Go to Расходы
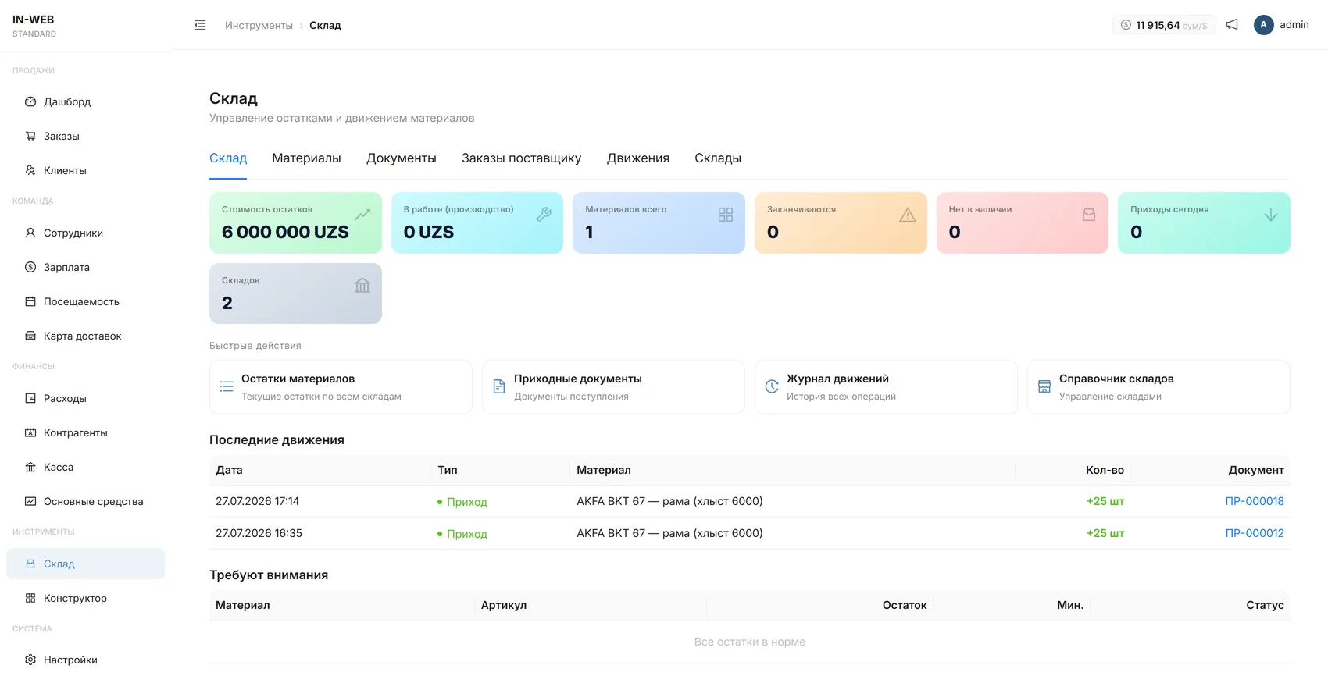1328x683 pixels. coord(86,398)
